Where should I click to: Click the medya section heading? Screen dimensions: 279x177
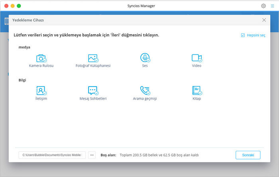pos(24,47)
